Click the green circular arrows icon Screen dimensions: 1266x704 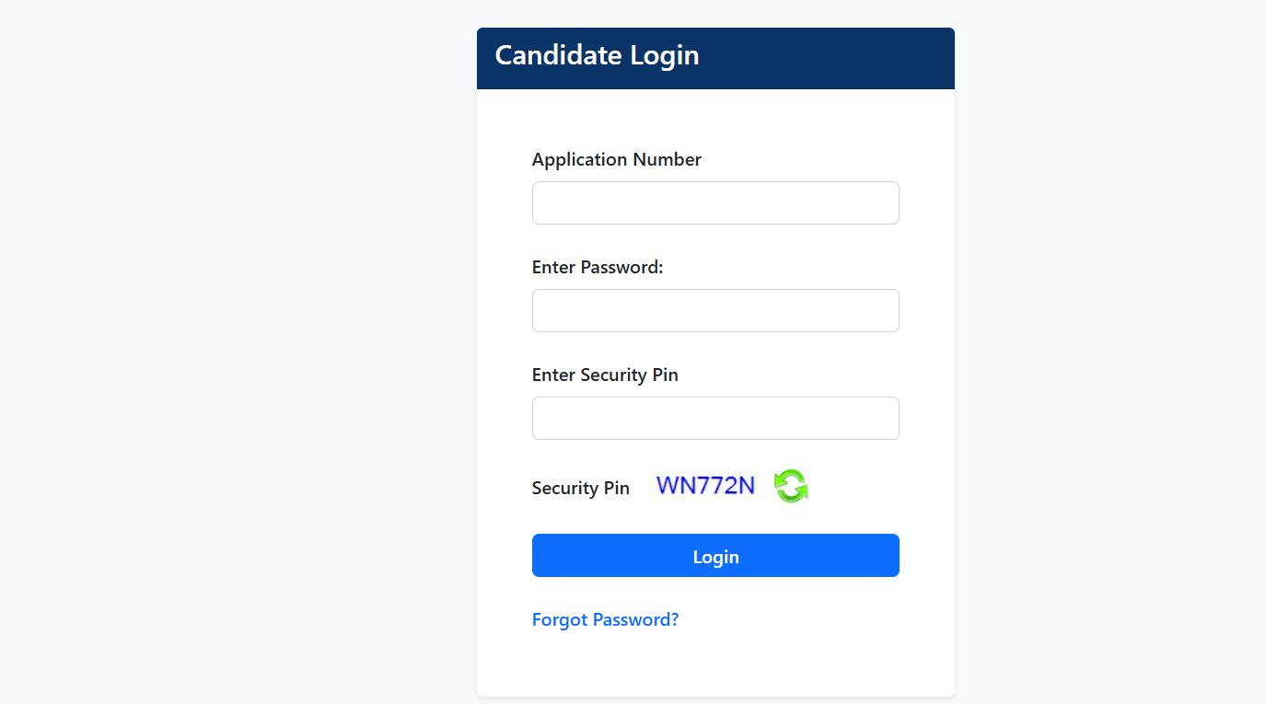click(x=791, y=486)
